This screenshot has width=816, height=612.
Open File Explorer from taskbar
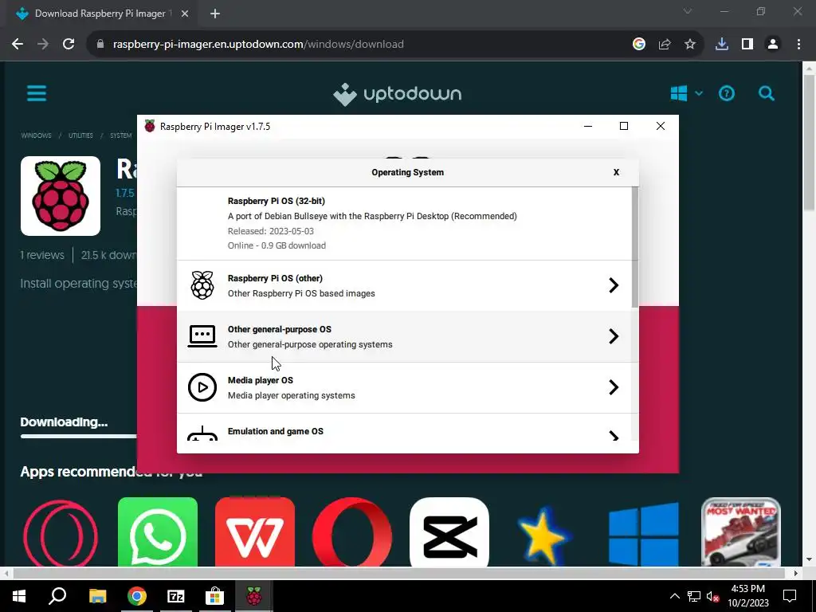click(97, 596)
